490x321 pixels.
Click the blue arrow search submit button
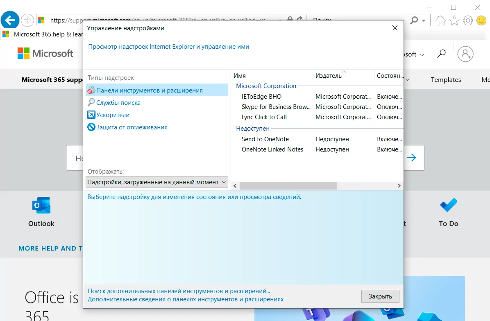(412, 158)
